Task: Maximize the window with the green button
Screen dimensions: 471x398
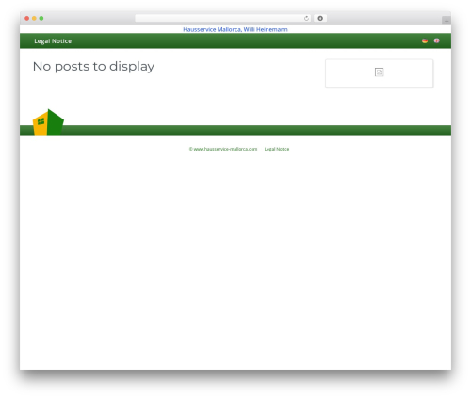Action: 41,18
